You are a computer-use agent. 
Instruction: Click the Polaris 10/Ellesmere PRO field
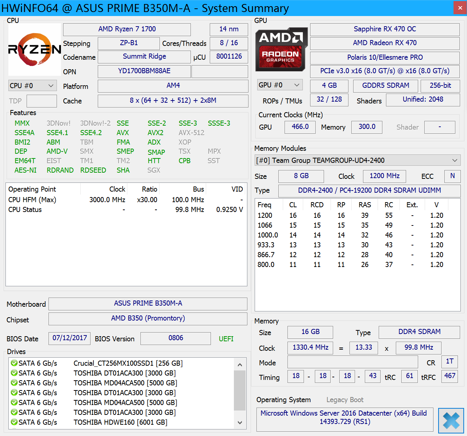coord(385,58)
